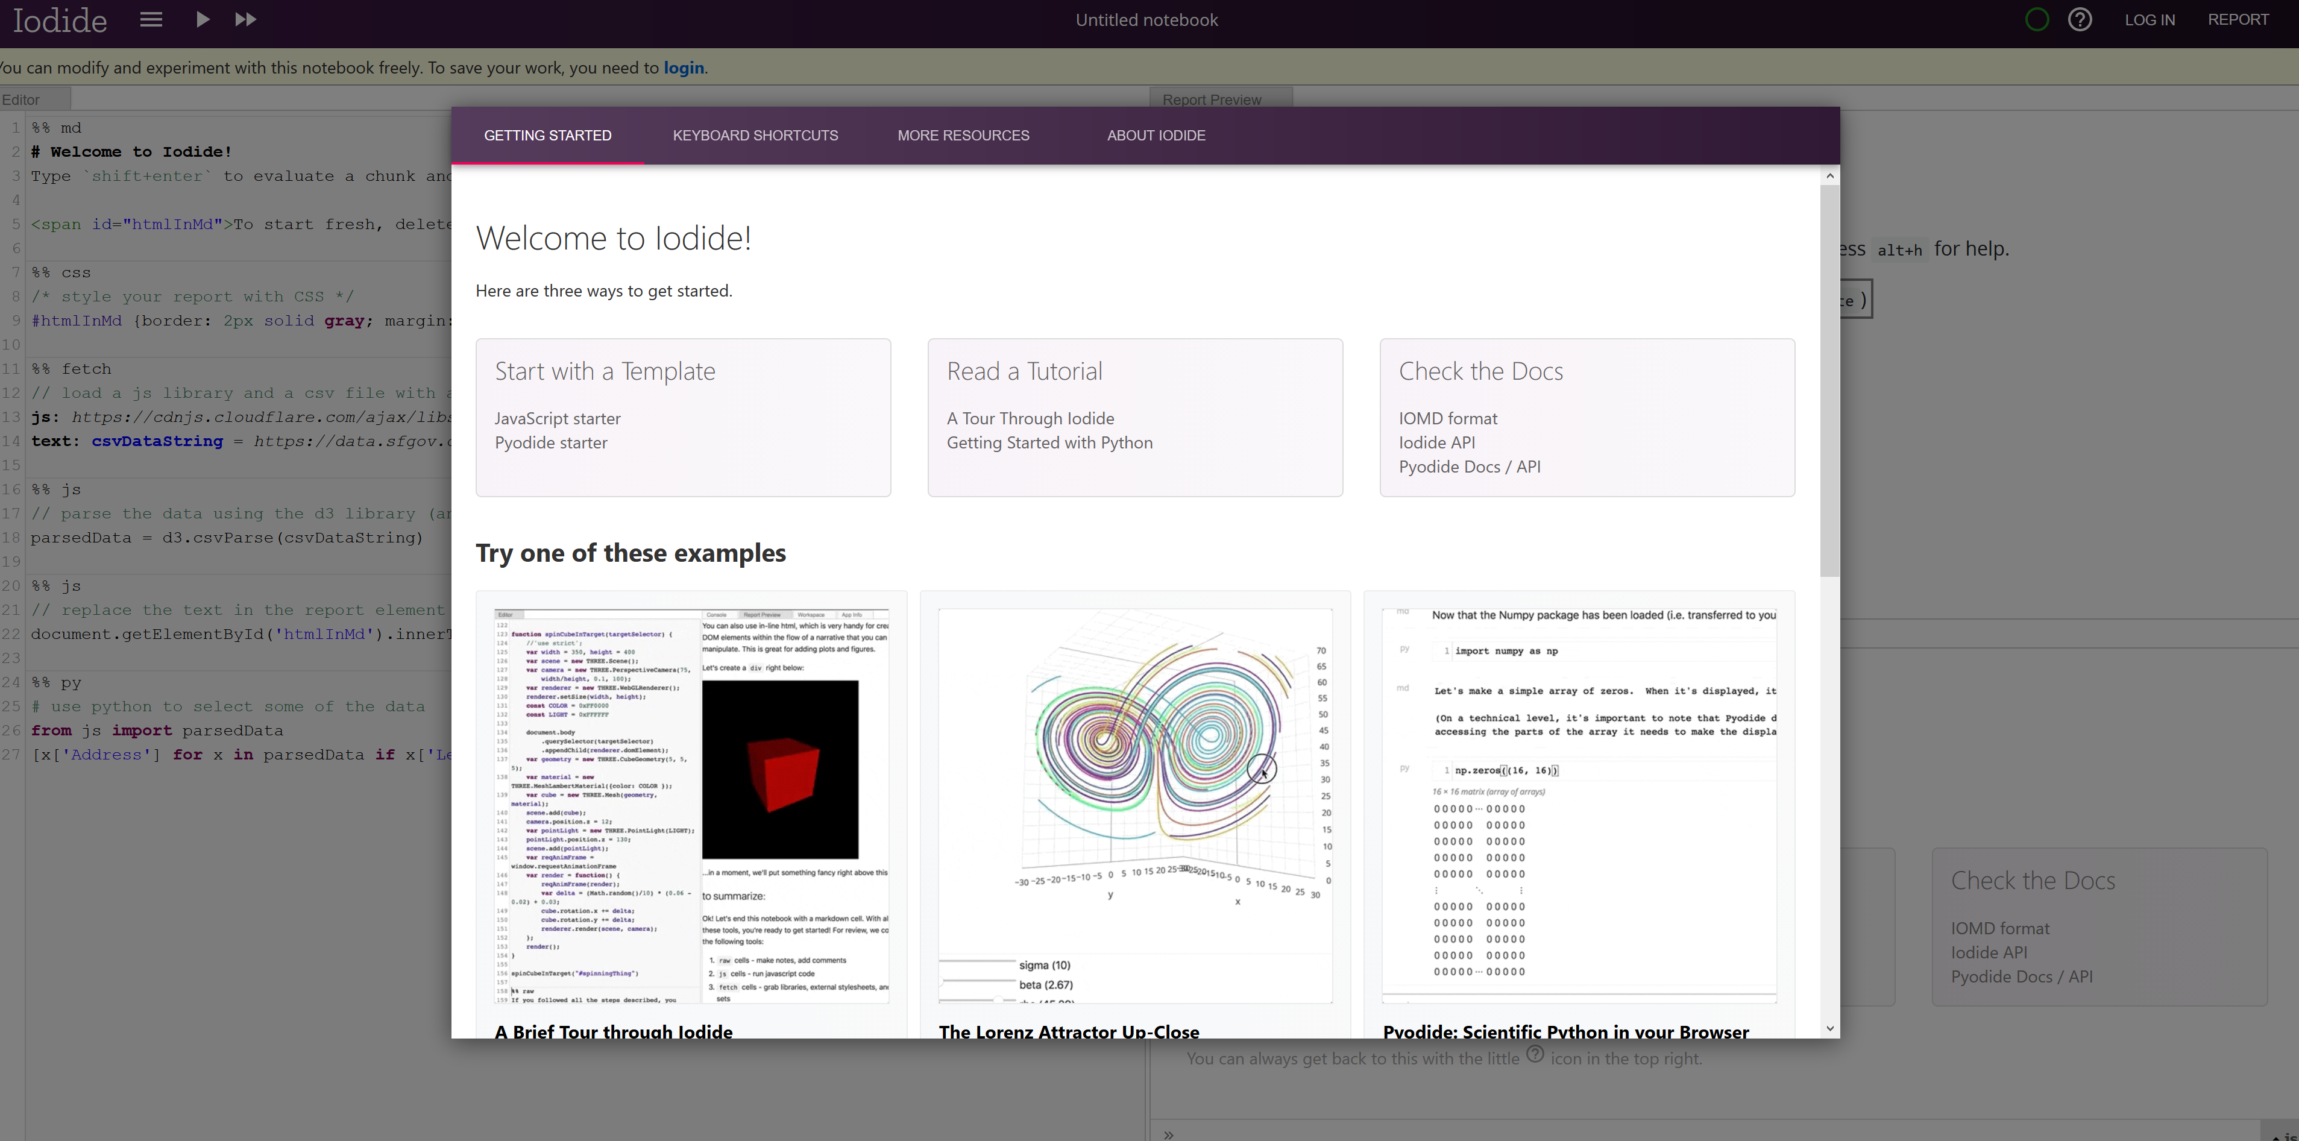Open A Tour Through Iodide tutorial
The height and width of the screenshot is (1141, 2299).
click(x=1031, y=418)
